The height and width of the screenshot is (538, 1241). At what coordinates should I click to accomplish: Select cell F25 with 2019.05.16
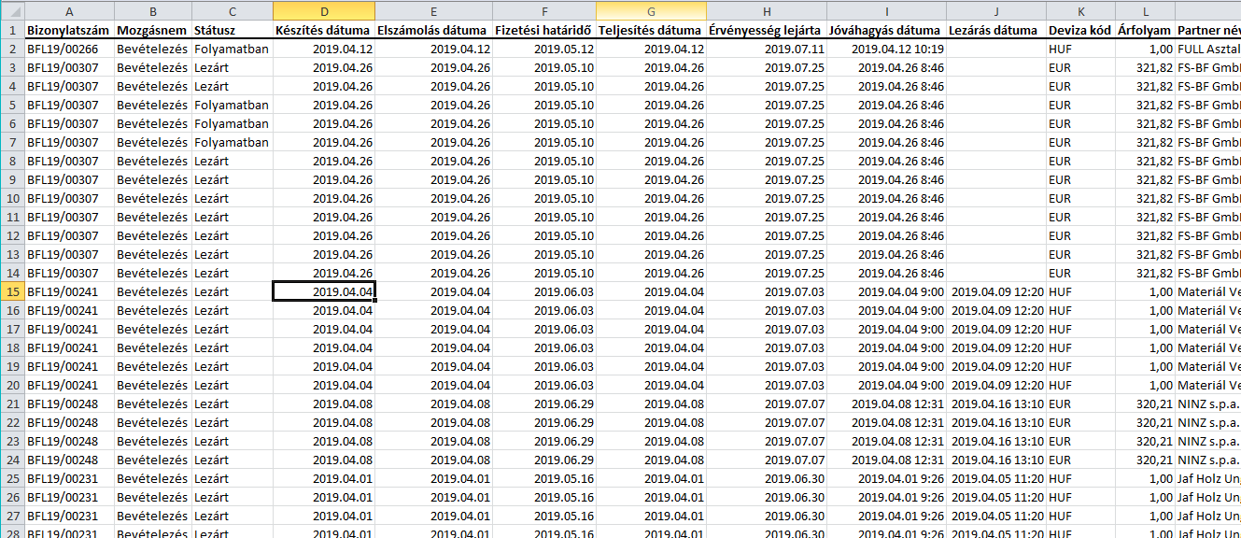[x=544, y=478]
